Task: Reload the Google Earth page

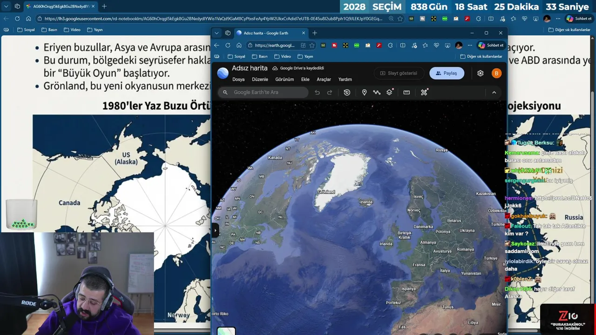Action: pyautogui.click(x=228, y=45)
